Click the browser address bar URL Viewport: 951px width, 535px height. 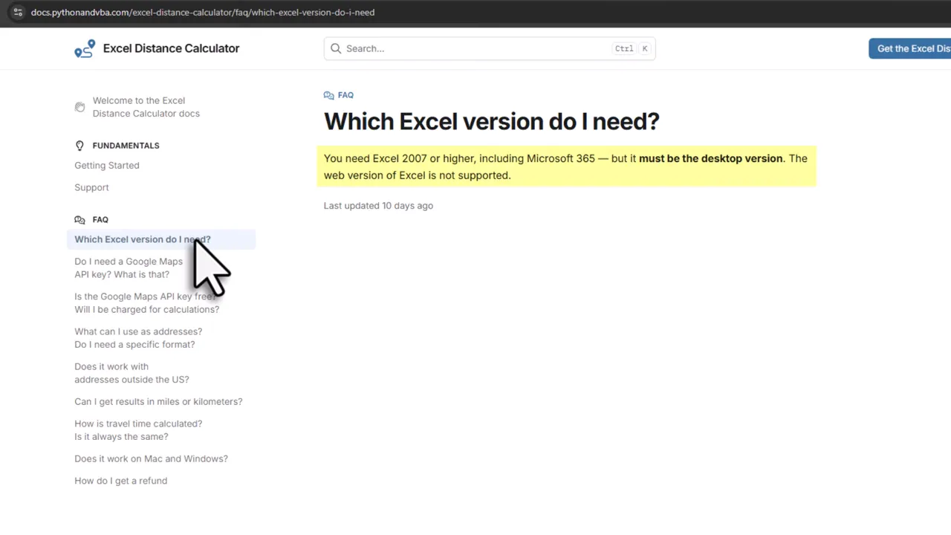pyautogui.click(x=203, y=12)
